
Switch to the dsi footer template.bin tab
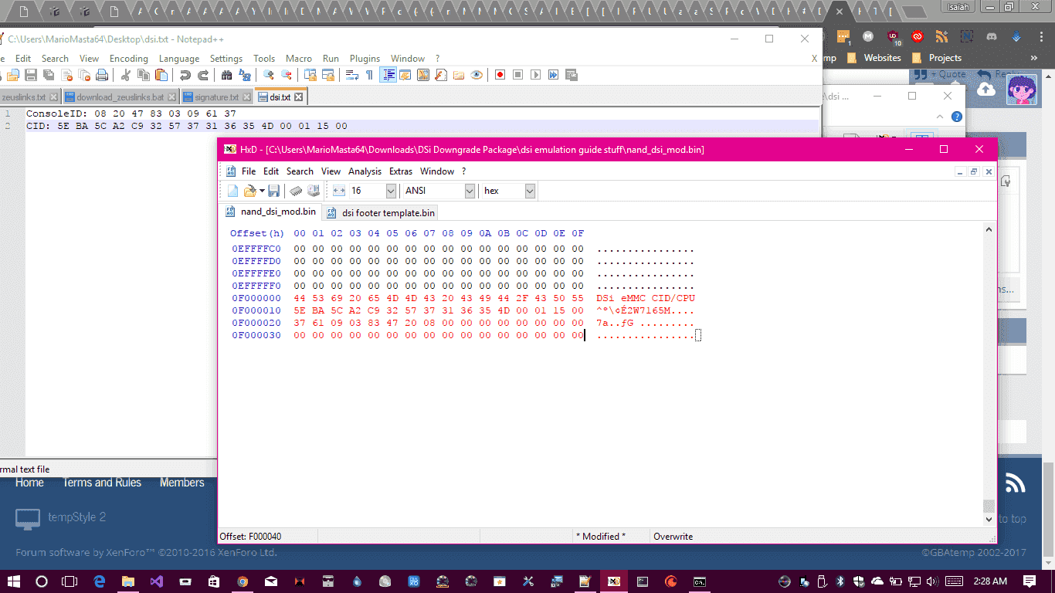click(x=380, y=212)
